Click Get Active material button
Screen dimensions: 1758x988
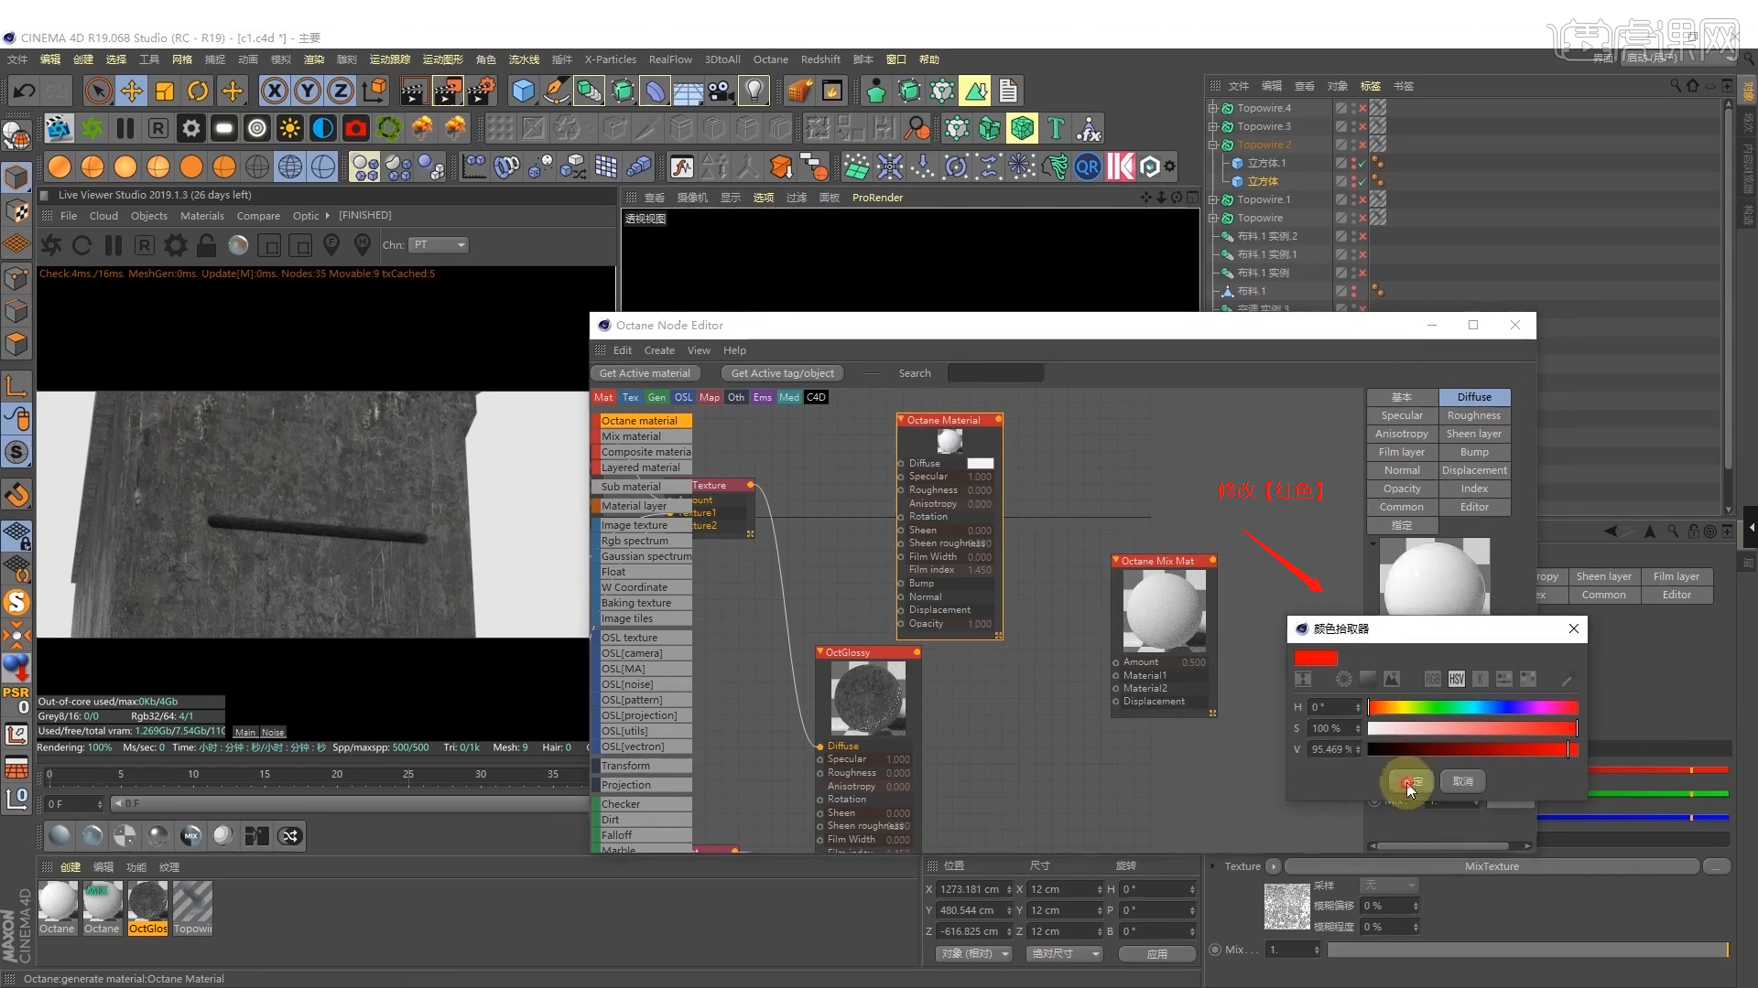tap(645, 373)
